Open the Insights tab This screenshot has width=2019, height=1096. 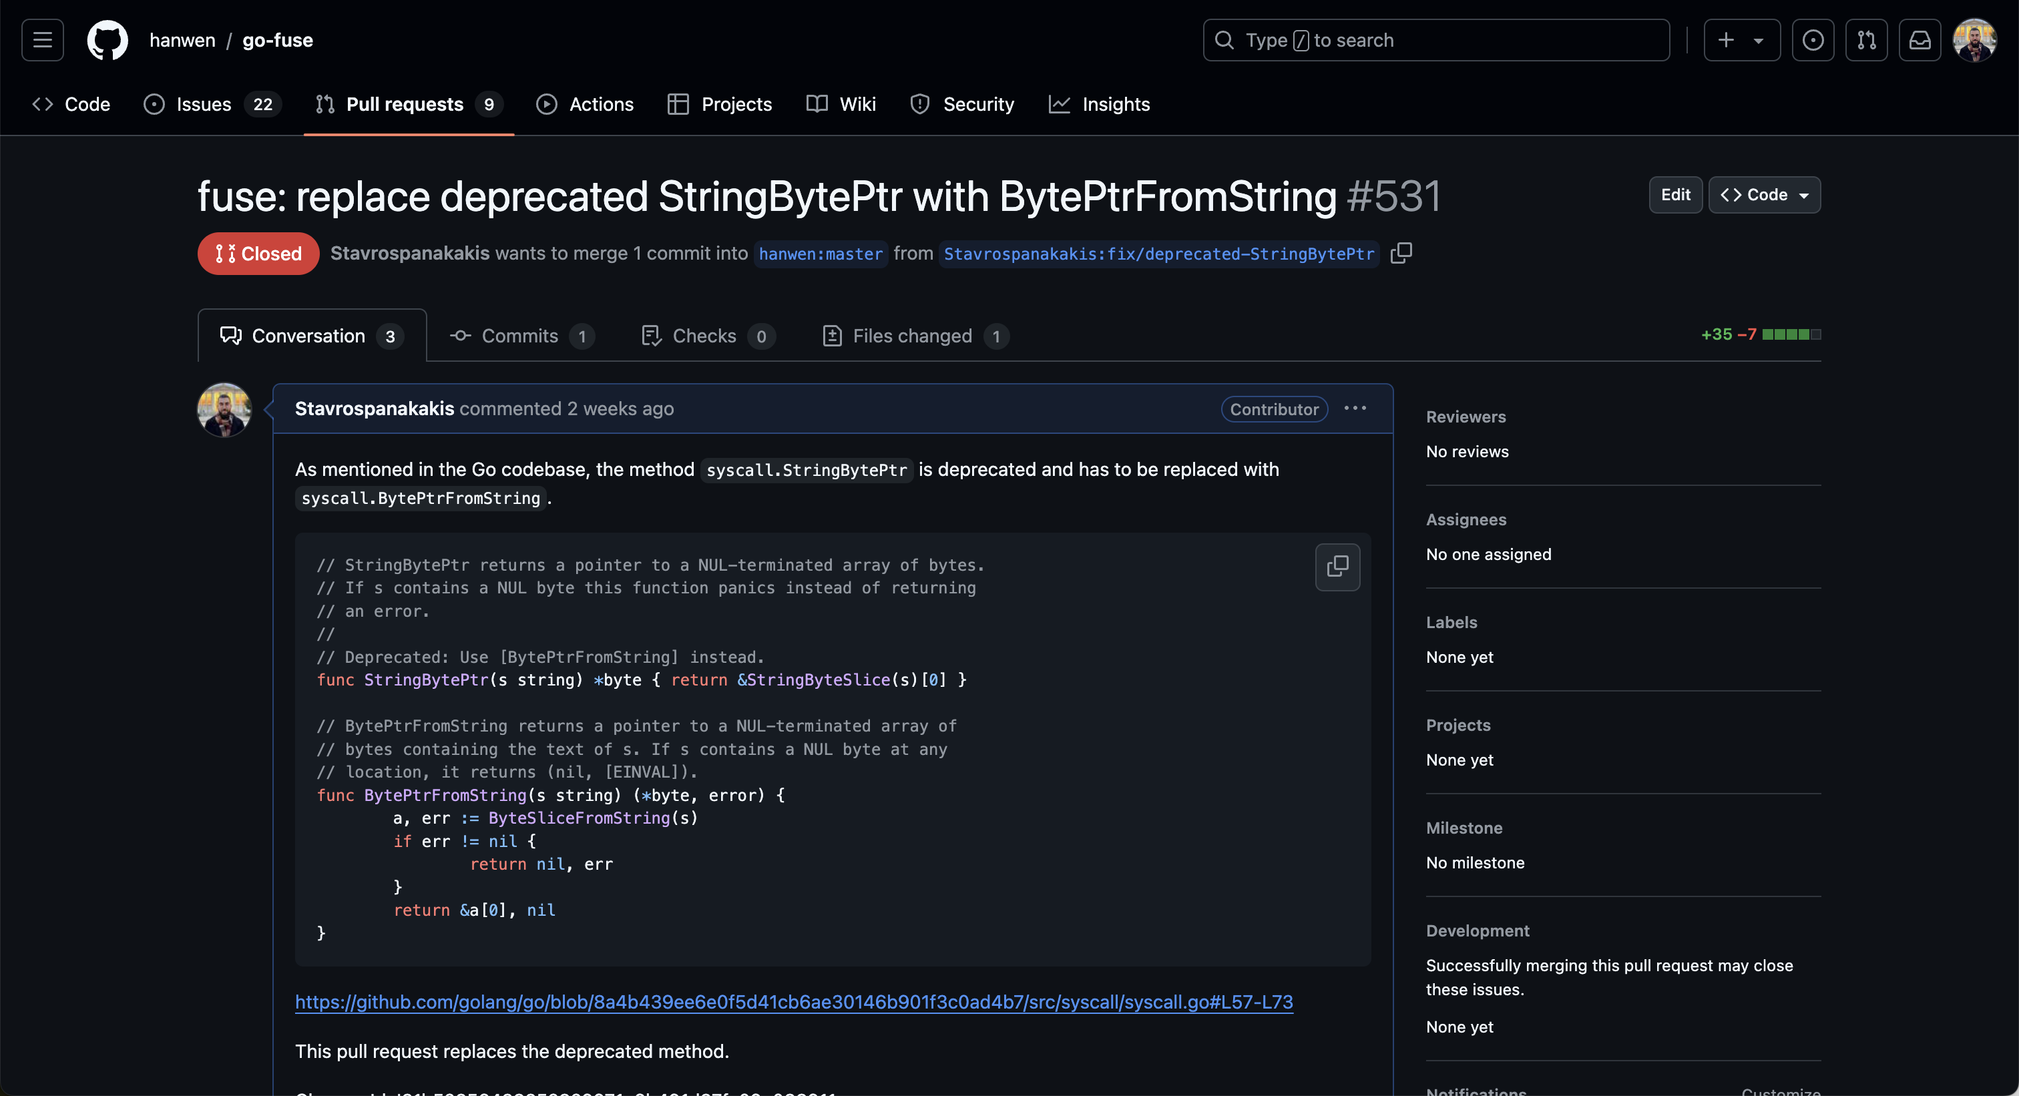pos(1099,104)
